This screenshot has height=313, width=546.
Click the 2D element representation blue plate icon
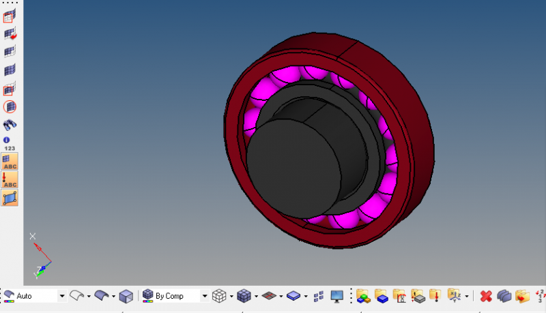293,296
